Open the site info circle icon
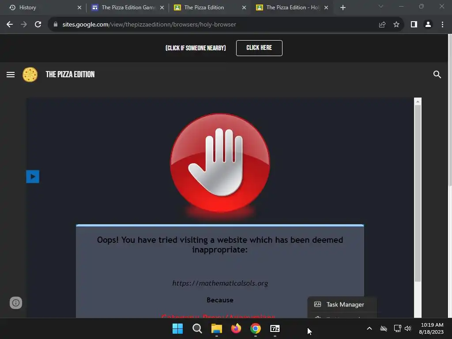 [x=16, y=303]
